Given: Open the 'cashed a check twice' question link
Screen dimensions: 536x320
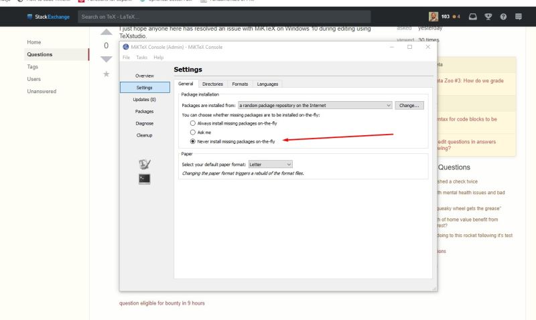Looking at the screenshot, I should 458,181.
